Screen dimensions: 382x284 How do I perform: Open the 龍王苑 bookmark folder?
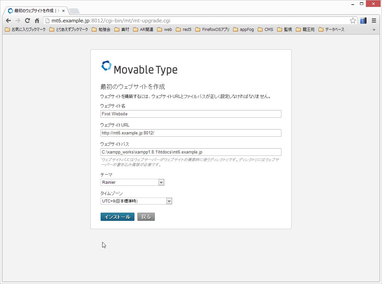[305, 30]
